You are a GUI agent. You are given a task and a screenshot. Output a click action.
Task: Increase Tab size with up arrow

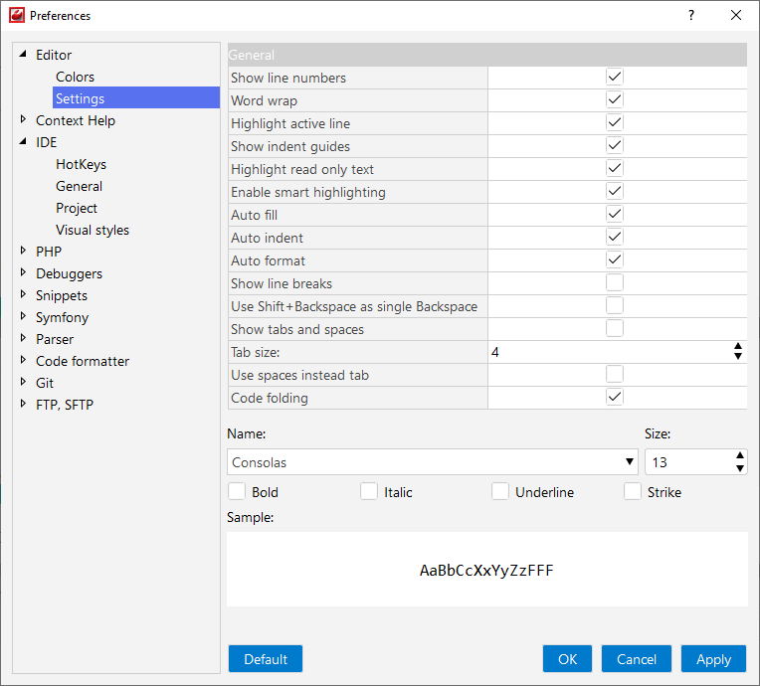tap(738, 346)
